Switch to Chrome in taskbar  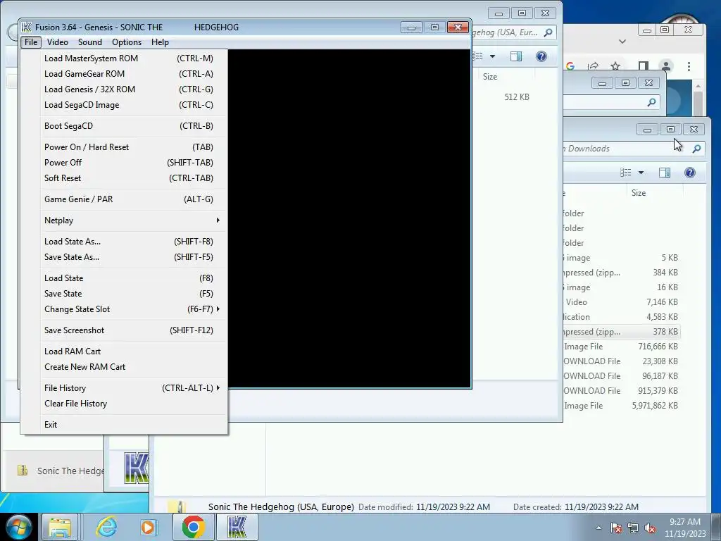tap(193, 527)
